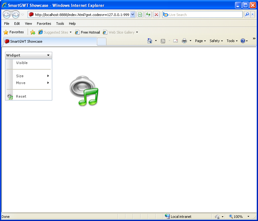Open the Favorites menu in menu bar
Viewport: 258px width, 221px height.
pyautogui.click(x=44, y=24)
